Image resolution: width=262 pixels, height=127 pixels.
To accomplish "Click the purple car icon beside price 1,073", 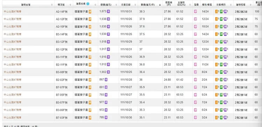I will pyautogui.click(x=108, y=12).
